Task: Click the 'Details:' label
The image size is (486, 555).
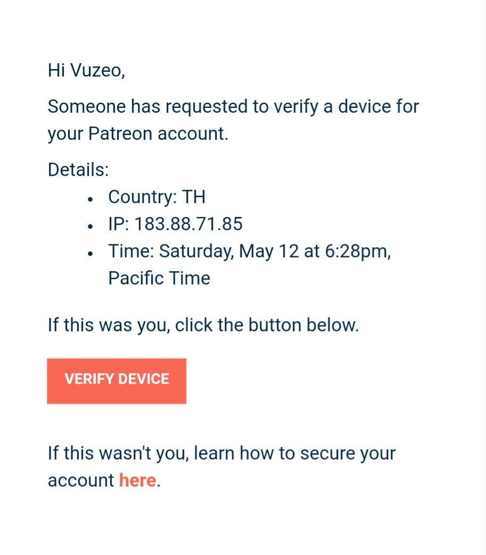Action: [x=78, y=170]
